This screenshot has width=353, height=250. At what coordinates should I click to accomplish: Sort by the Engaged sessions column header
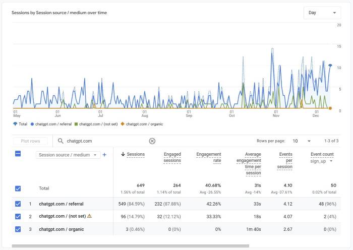(172, 157)
